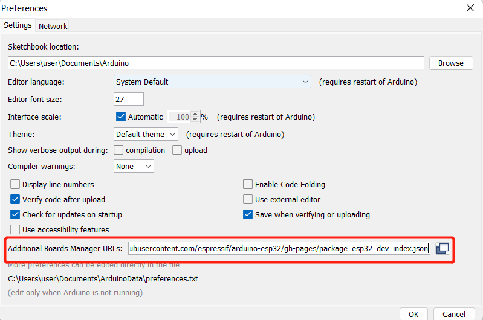Enable Display line numbers
The image size is (483, 320).
pyautogui.click(x=15, y=184)
